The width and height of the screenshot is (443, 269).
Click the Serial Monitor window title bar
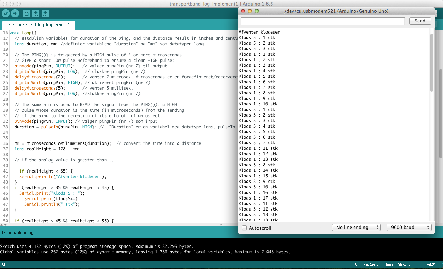(336, 11)
